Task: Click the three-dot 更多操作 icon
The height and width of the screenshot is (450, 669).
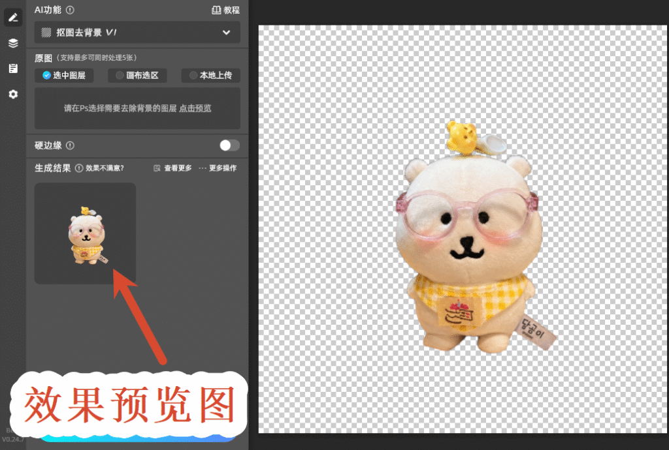Action: click(203, 168)
